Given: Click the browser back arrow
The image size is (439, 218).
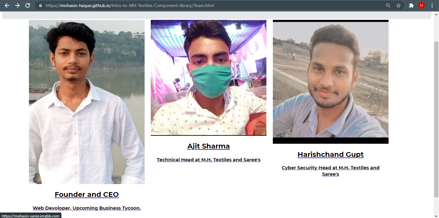Looking at the screenshot, I should pos(7,5).
